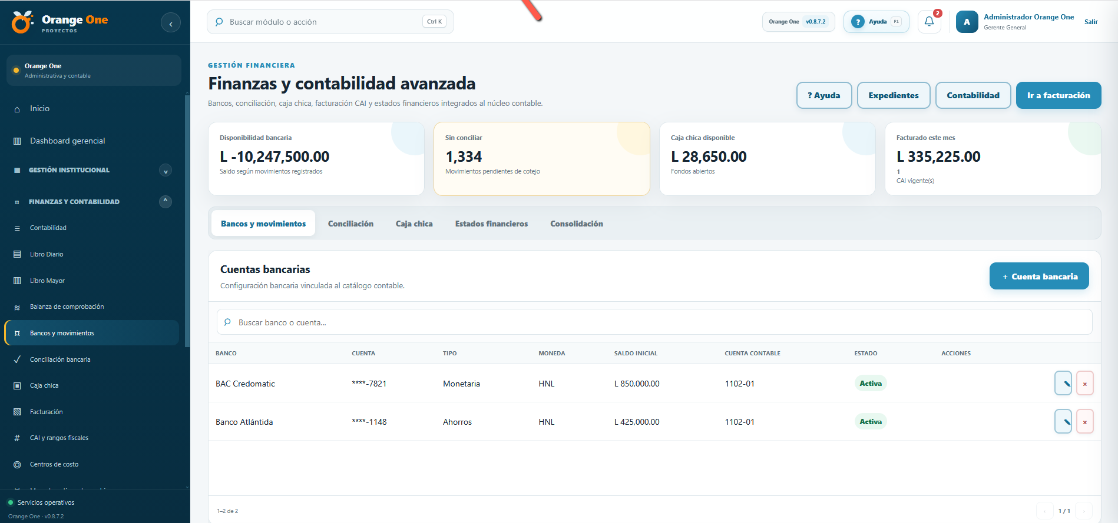
Task: Switch to the Caja chica tab
Action: (414, 224)
